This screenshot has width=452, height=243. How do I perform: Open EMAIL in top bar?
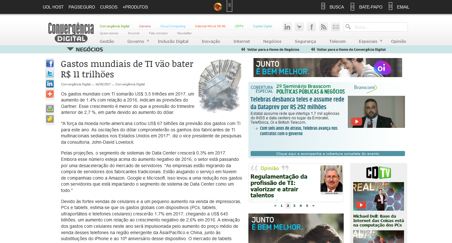pos(403,7)
